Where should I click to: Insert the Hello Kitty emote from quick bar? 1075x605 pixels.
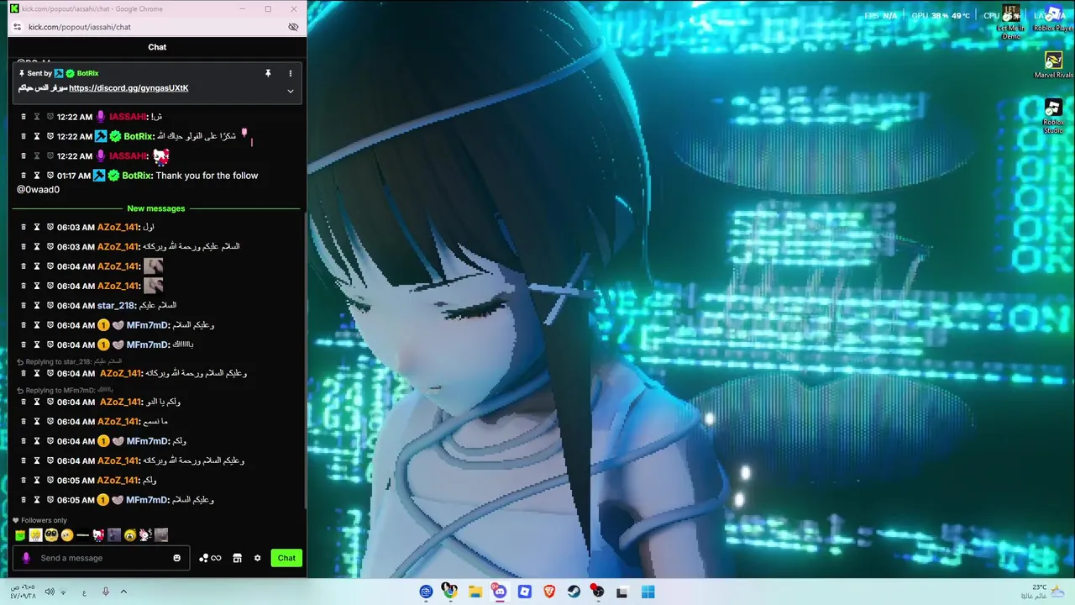pos(98,535)
